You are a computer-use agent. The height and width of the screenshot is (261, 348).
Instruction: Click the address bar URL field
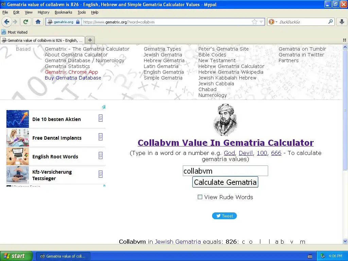click(x=167, y=22)
